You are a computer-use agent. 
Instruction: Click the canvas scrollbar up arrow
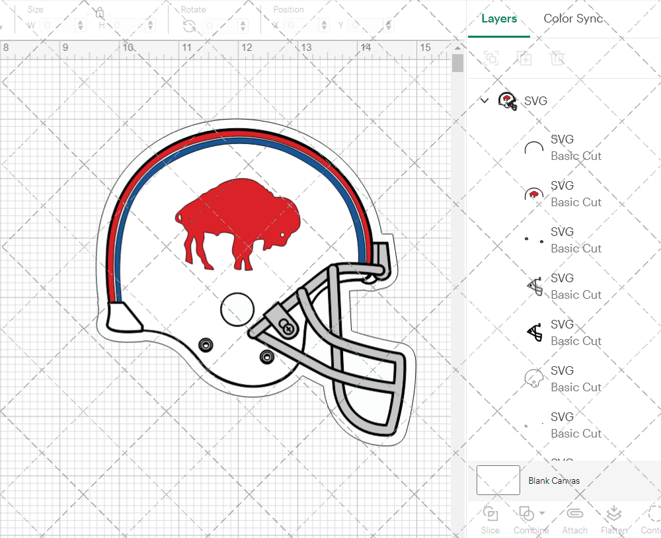[x=457, y=48]
